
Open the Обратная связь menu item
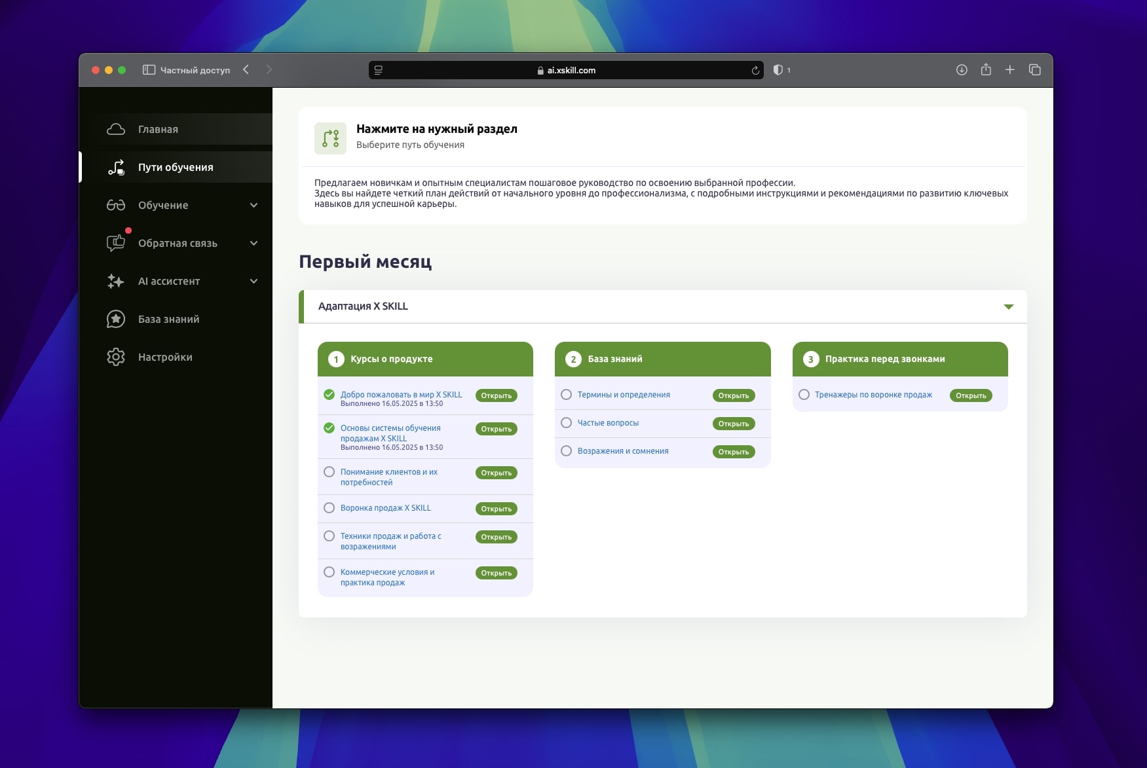(176, 243)
